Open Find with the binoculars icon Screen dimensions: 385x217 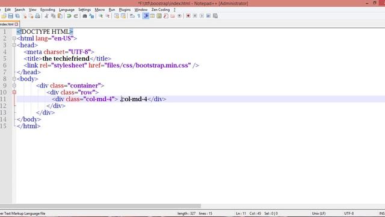pos(85,16)
